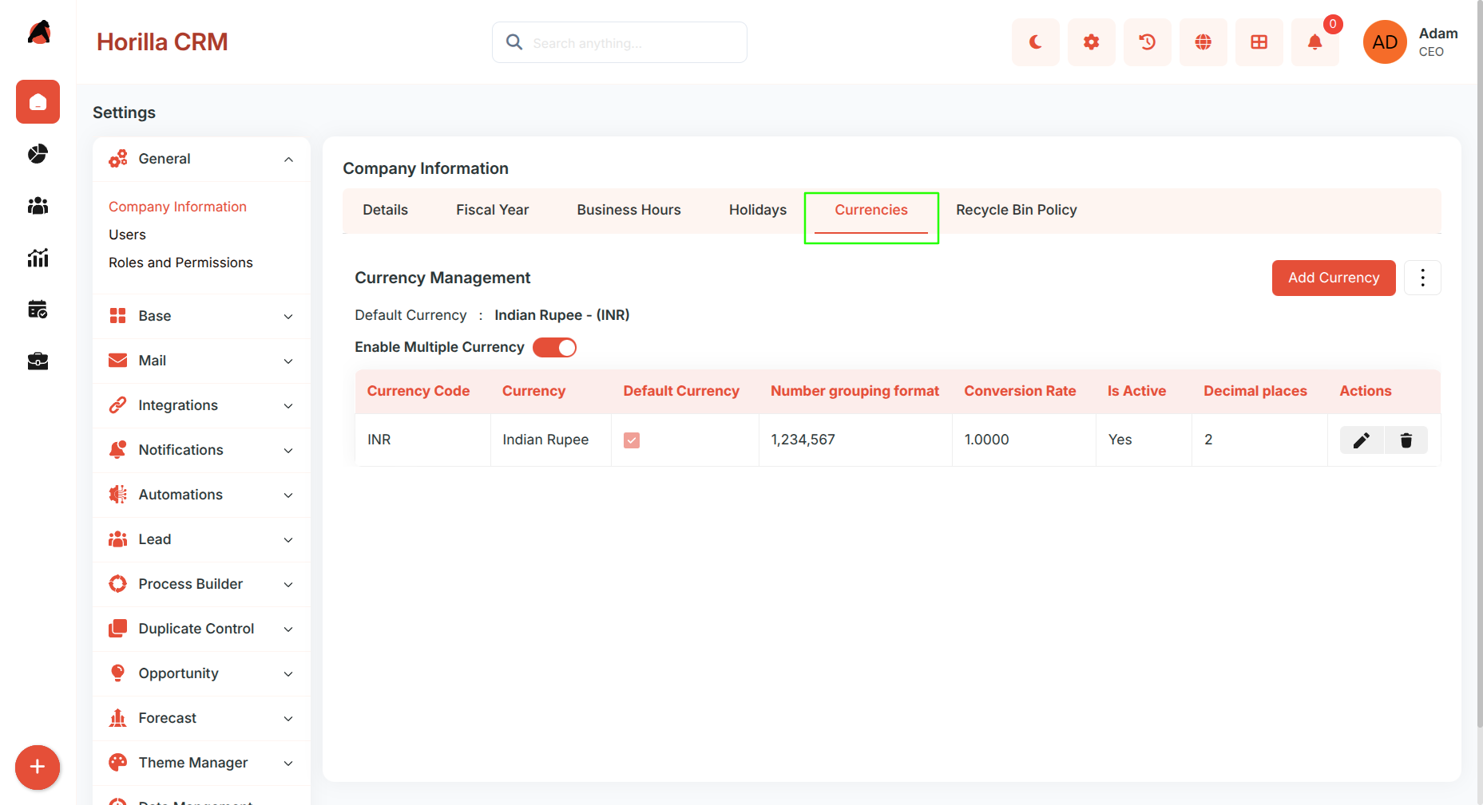Open the three-dot more options menu
Screen dimensions: 1483x805
[1422, 278]
